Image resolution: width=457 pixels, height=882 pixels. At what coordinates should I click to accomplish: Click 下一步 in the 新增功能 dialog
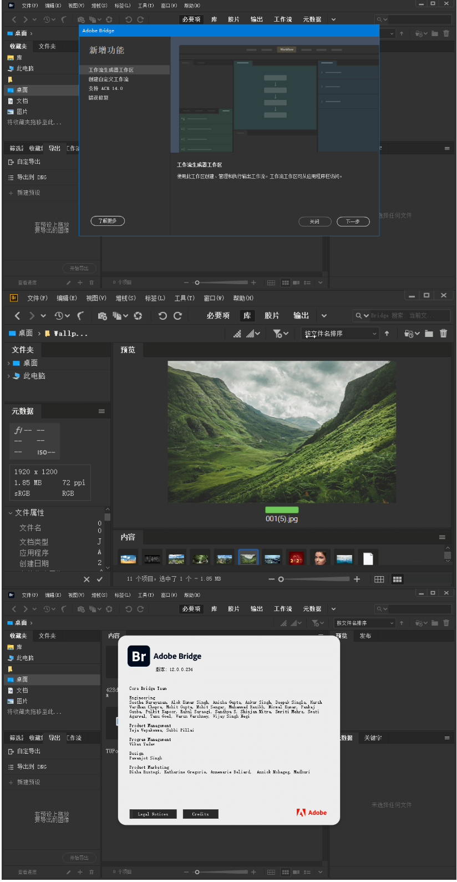tap(353, 221)
